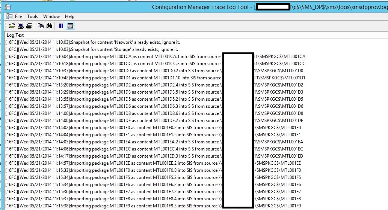
Task: Open log on server toolbar icon
Action: (21, 26)
